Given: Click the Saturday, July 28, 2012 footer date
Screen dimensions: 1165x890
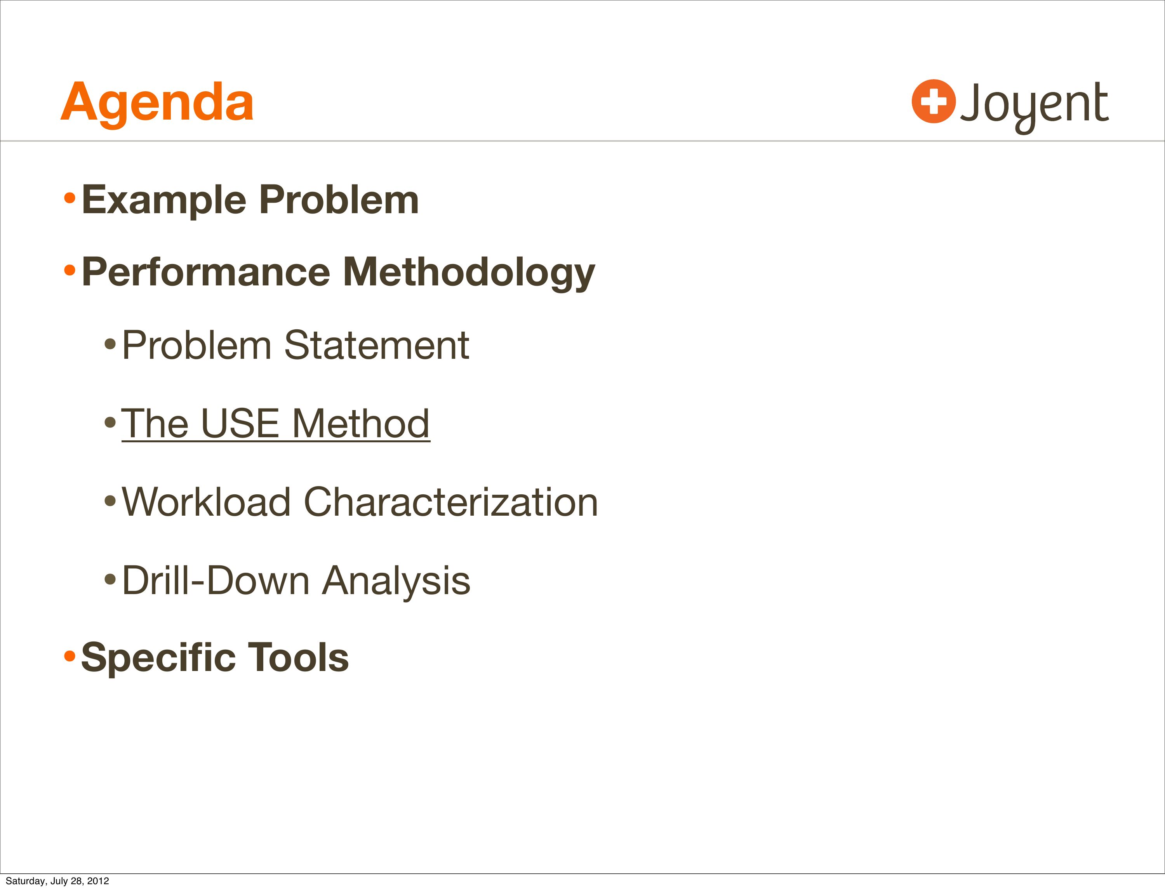Looking at the screenshot, I should [57, 880].
